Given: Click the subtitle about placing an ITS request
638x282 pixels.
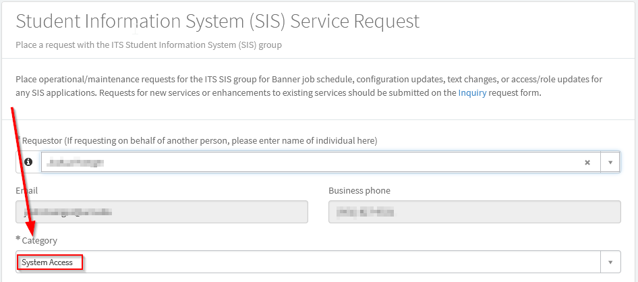Looking at the screenshot, I should tap(148, 45).
